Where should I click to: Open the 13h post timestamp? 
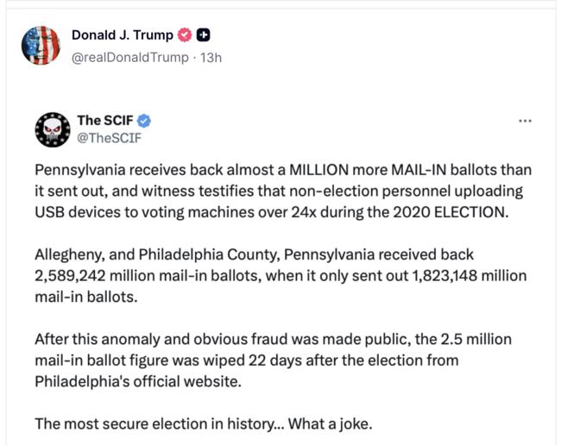point(211,57)
